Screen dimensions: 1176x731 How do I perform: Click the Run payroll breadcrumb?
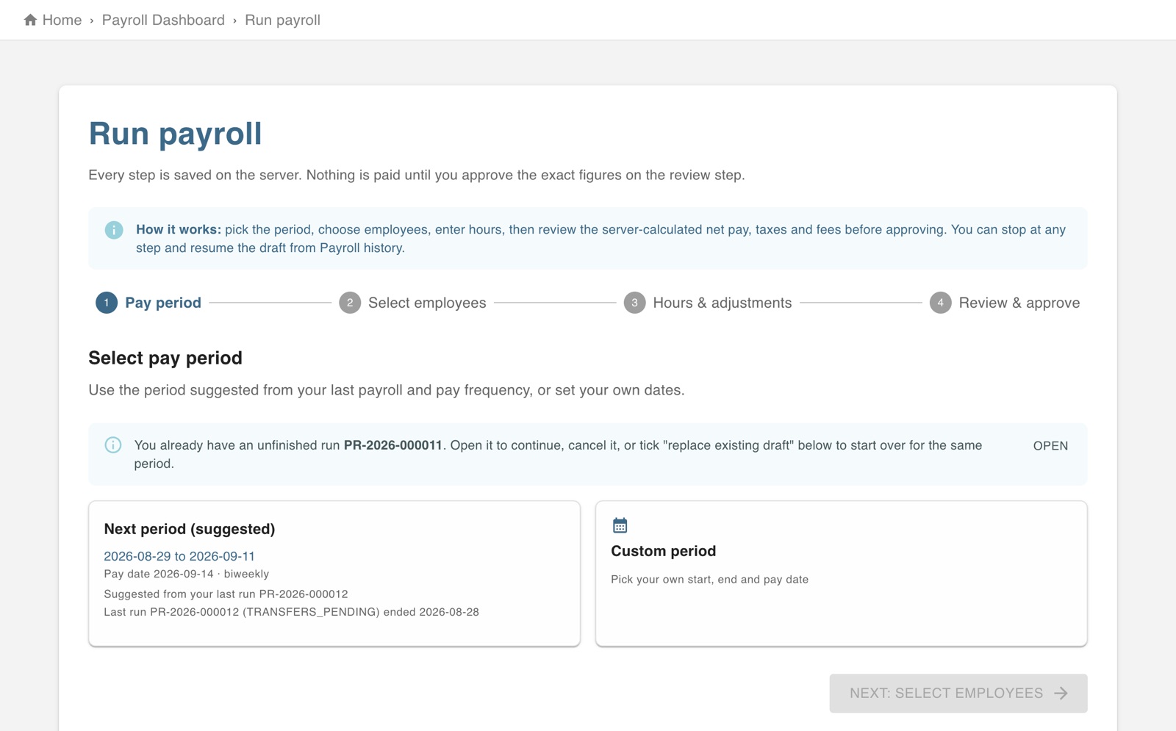(282, 20)
